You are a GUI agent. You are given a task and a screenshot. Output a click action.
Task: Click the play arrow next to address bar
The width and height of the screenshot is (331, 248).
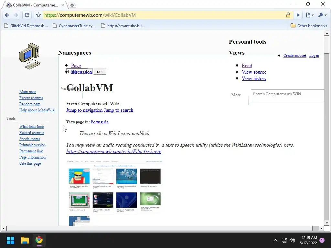click(298, 15)
